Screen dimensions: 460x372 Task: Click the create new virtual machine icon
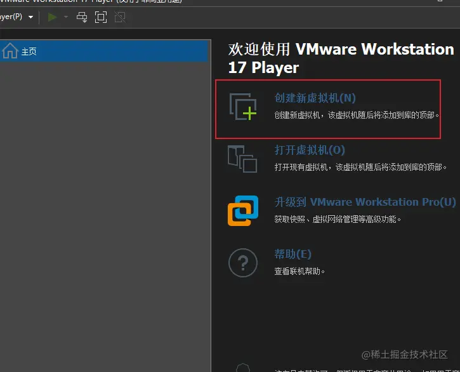[x=243, y=107]
